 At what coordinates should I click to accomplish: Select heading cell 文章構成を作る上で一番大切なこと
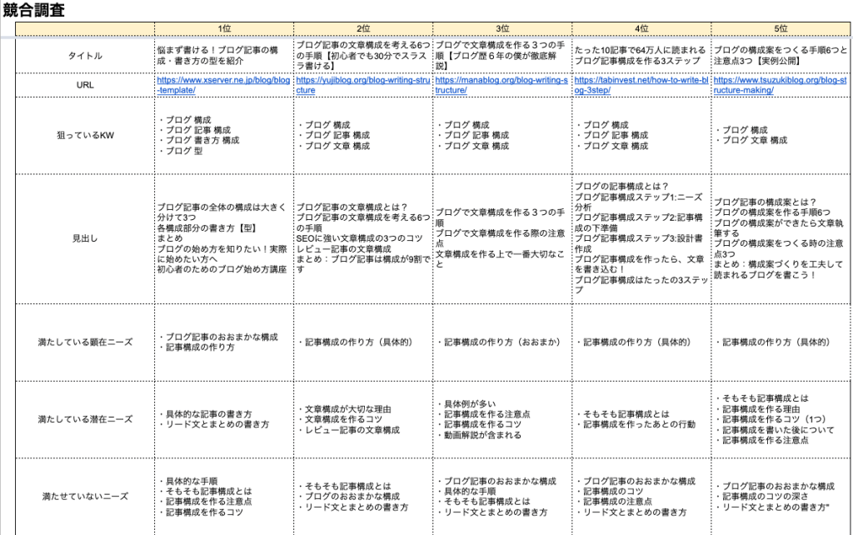pos(502,238)
